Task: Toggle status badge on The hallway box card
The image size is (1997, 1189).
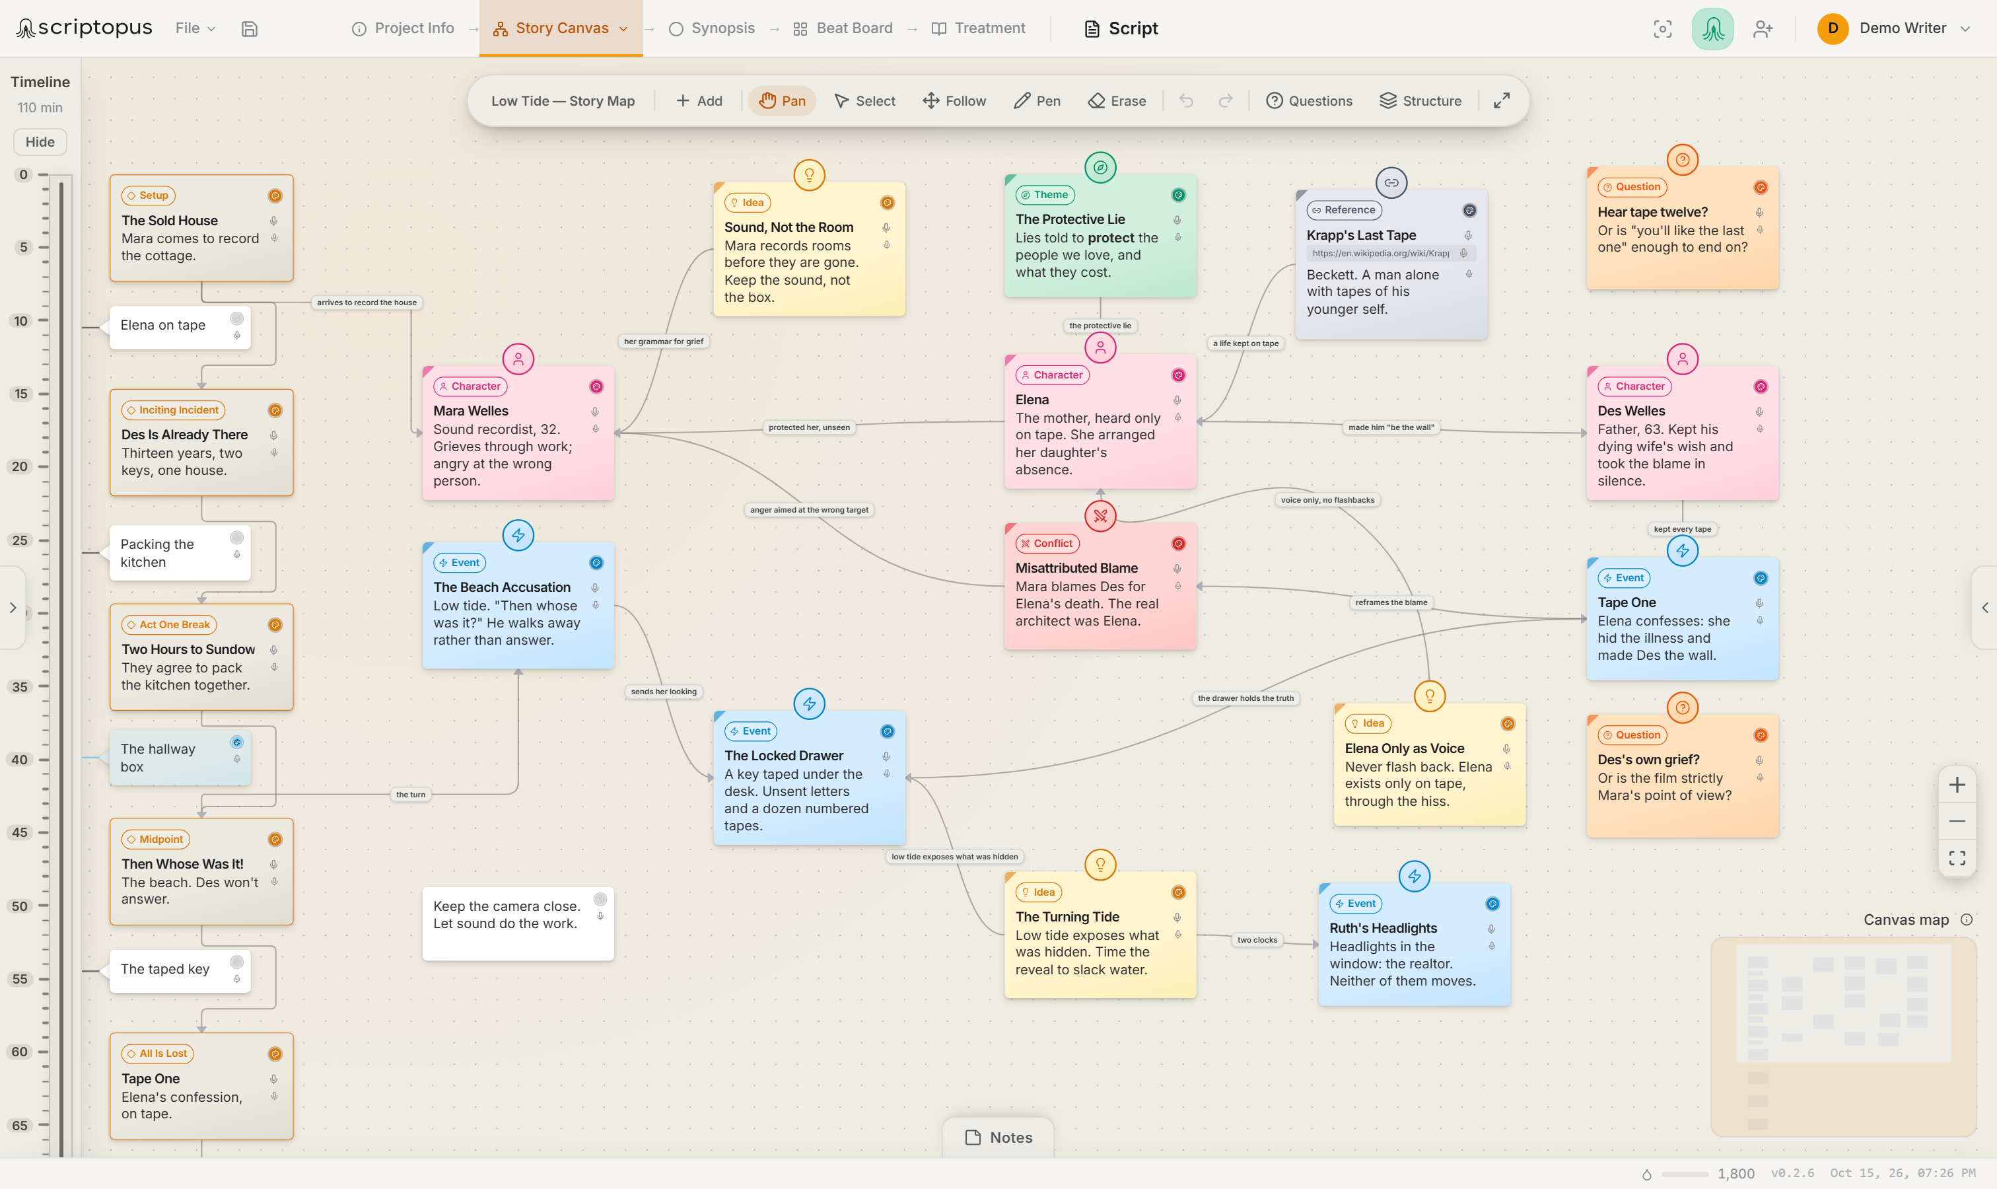Action: (236, 742)
